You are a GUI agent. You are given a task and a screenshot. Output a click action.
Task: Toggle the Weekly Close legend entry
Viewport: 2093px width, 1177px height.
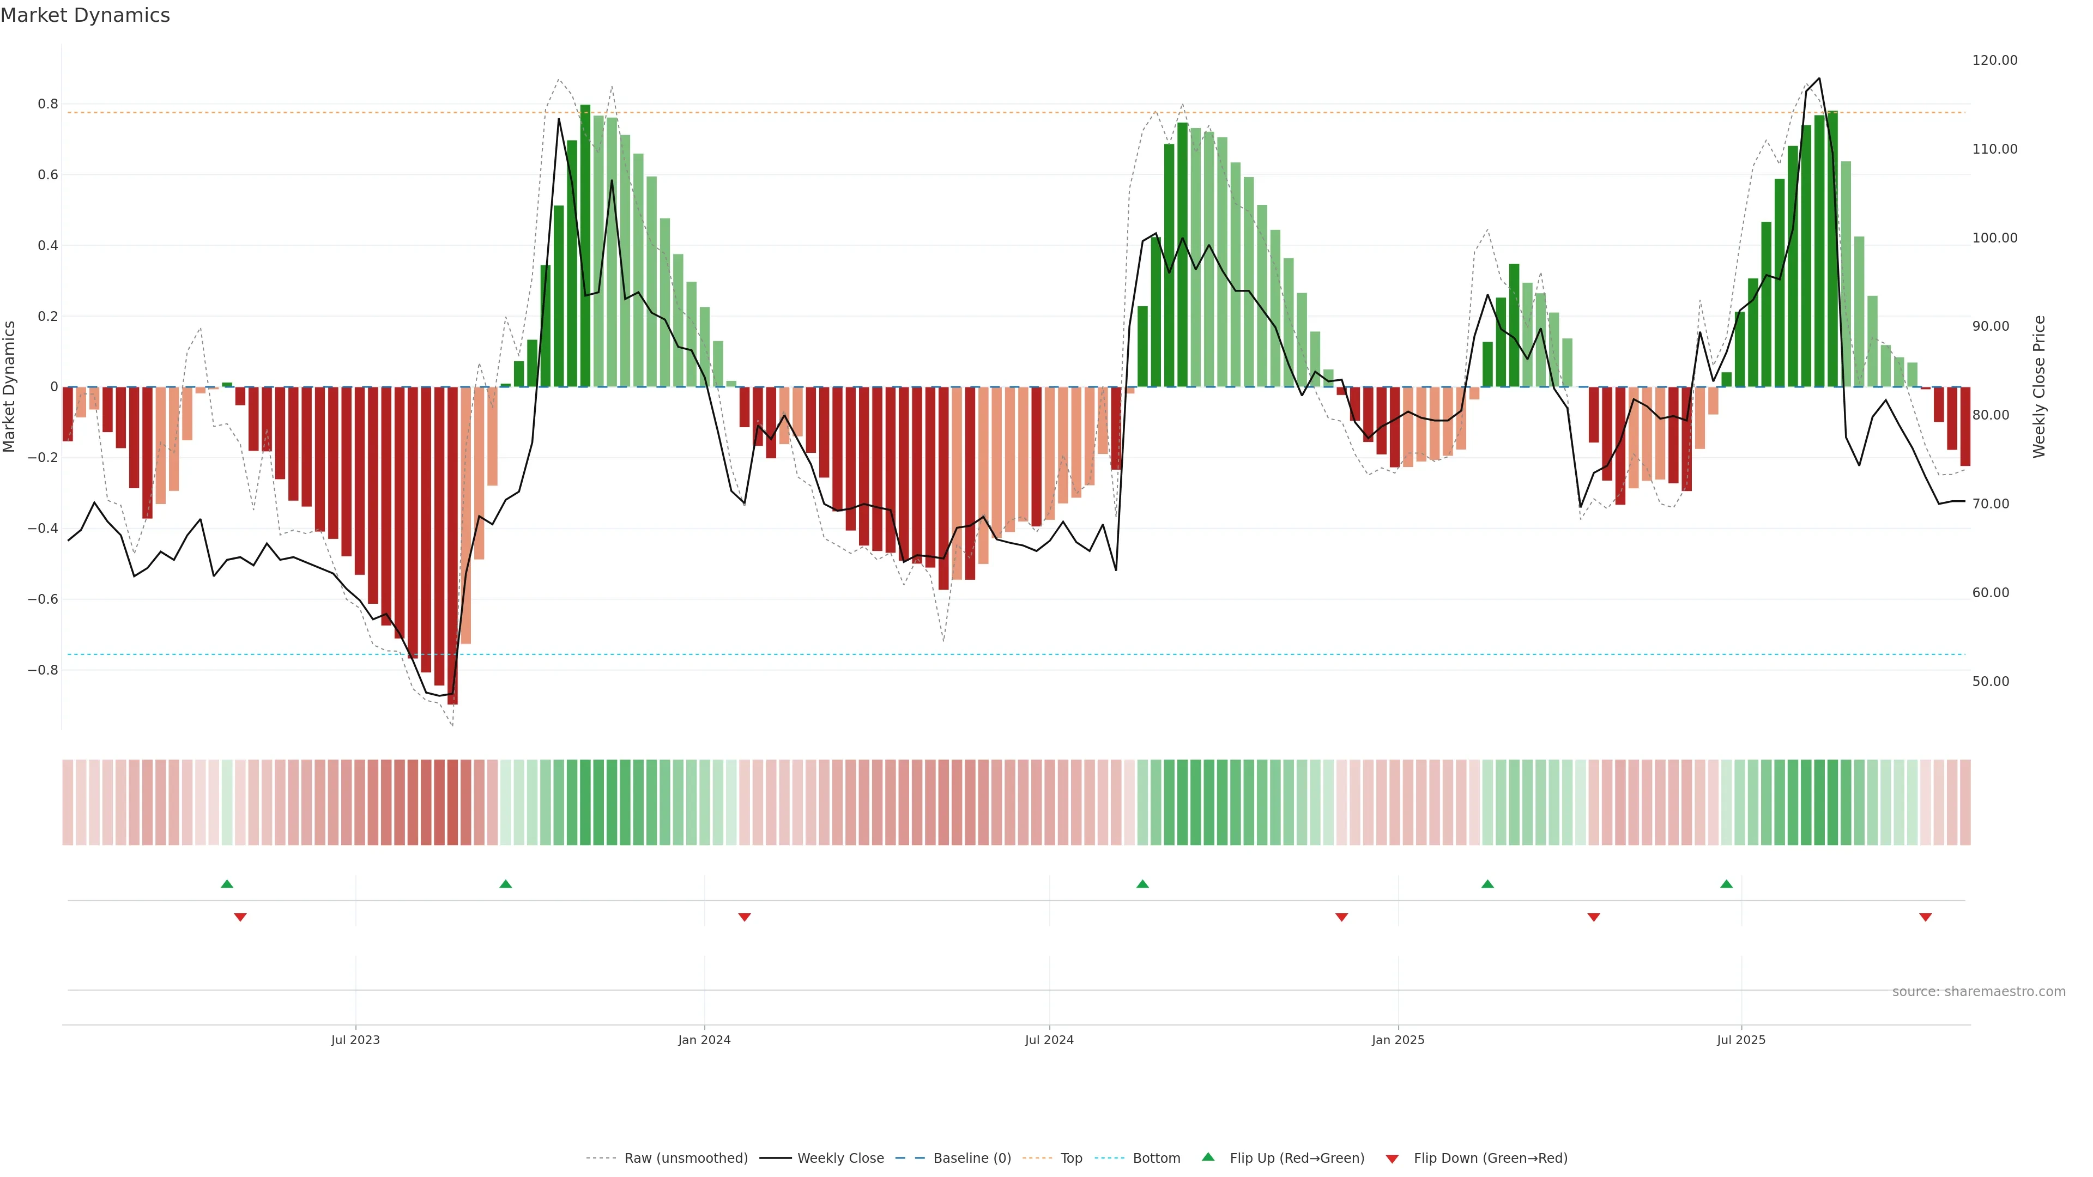tap(840, 1158)
